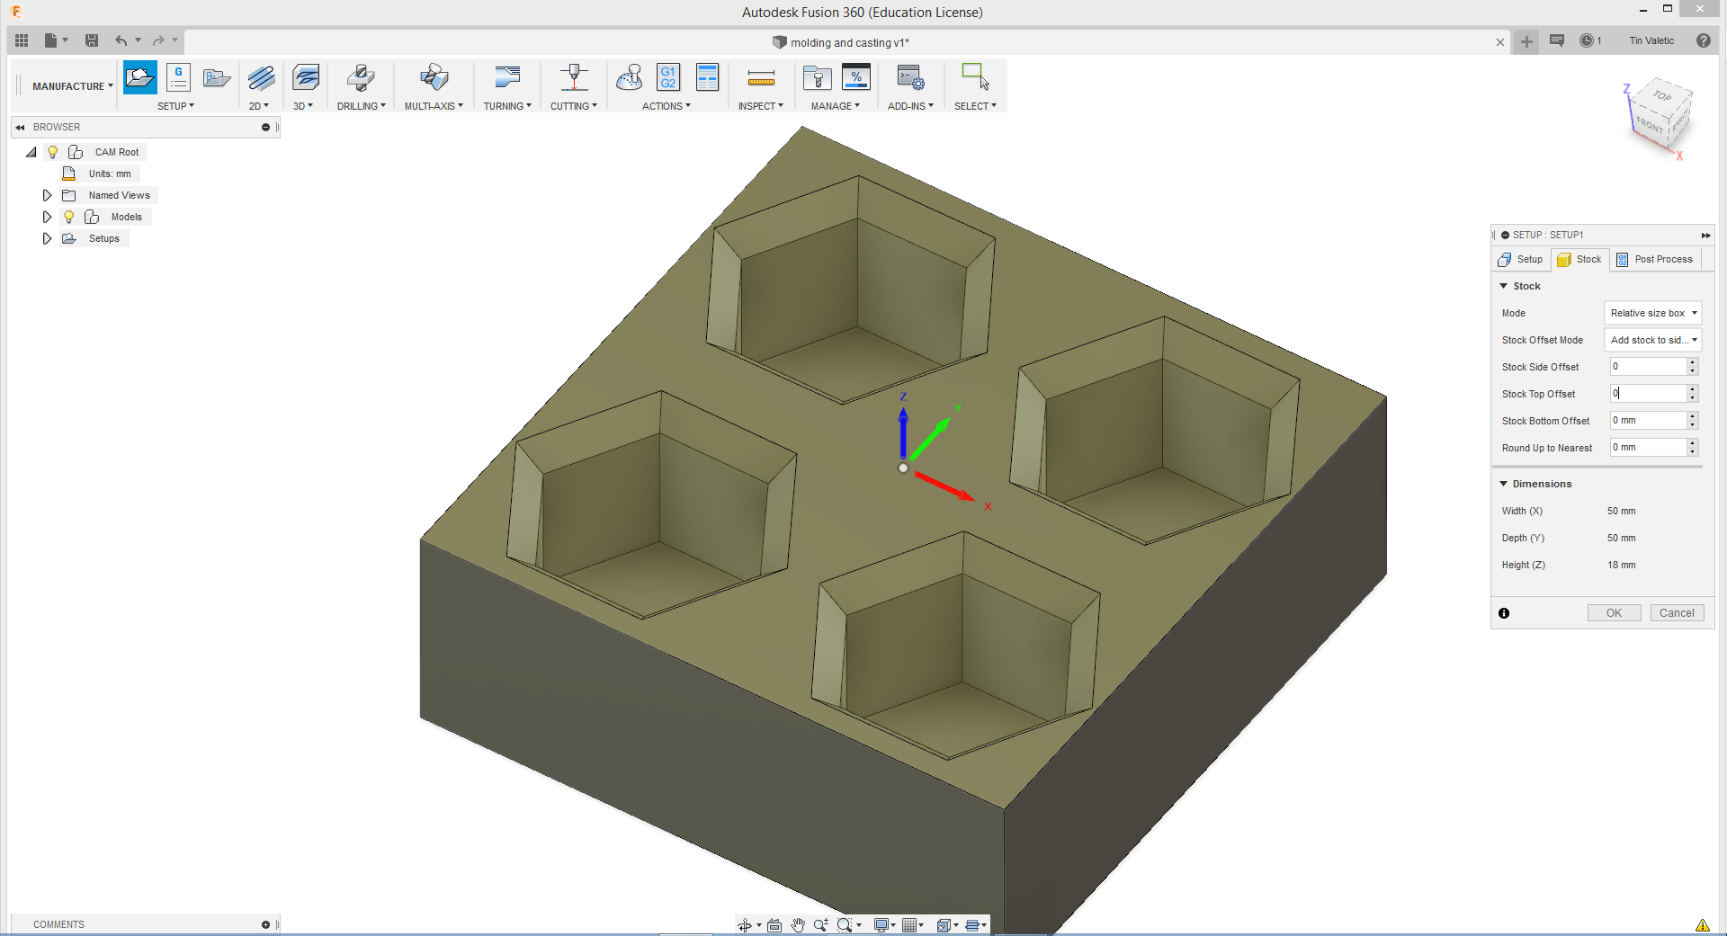Viewport: 1727px width, 936px height.
Task: Click the 3D milling strategies icon
Action: point(306,78)
